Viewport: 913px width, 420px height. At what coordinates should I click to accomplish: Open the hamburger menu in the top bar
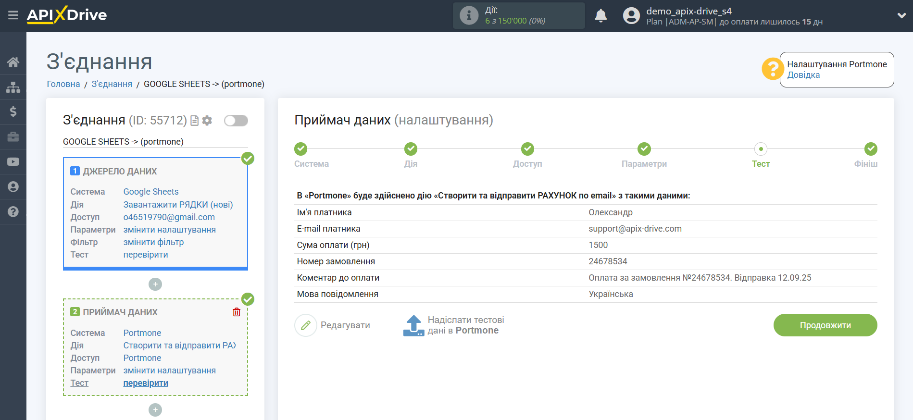pos(13,15)
